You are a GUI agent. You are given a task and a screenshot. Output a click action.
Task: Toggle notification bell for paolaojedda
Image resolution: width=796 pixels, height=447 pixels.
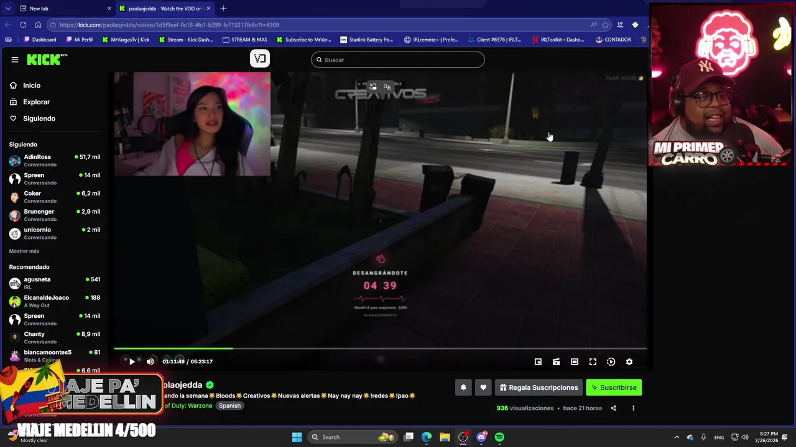tap(463, 387)
